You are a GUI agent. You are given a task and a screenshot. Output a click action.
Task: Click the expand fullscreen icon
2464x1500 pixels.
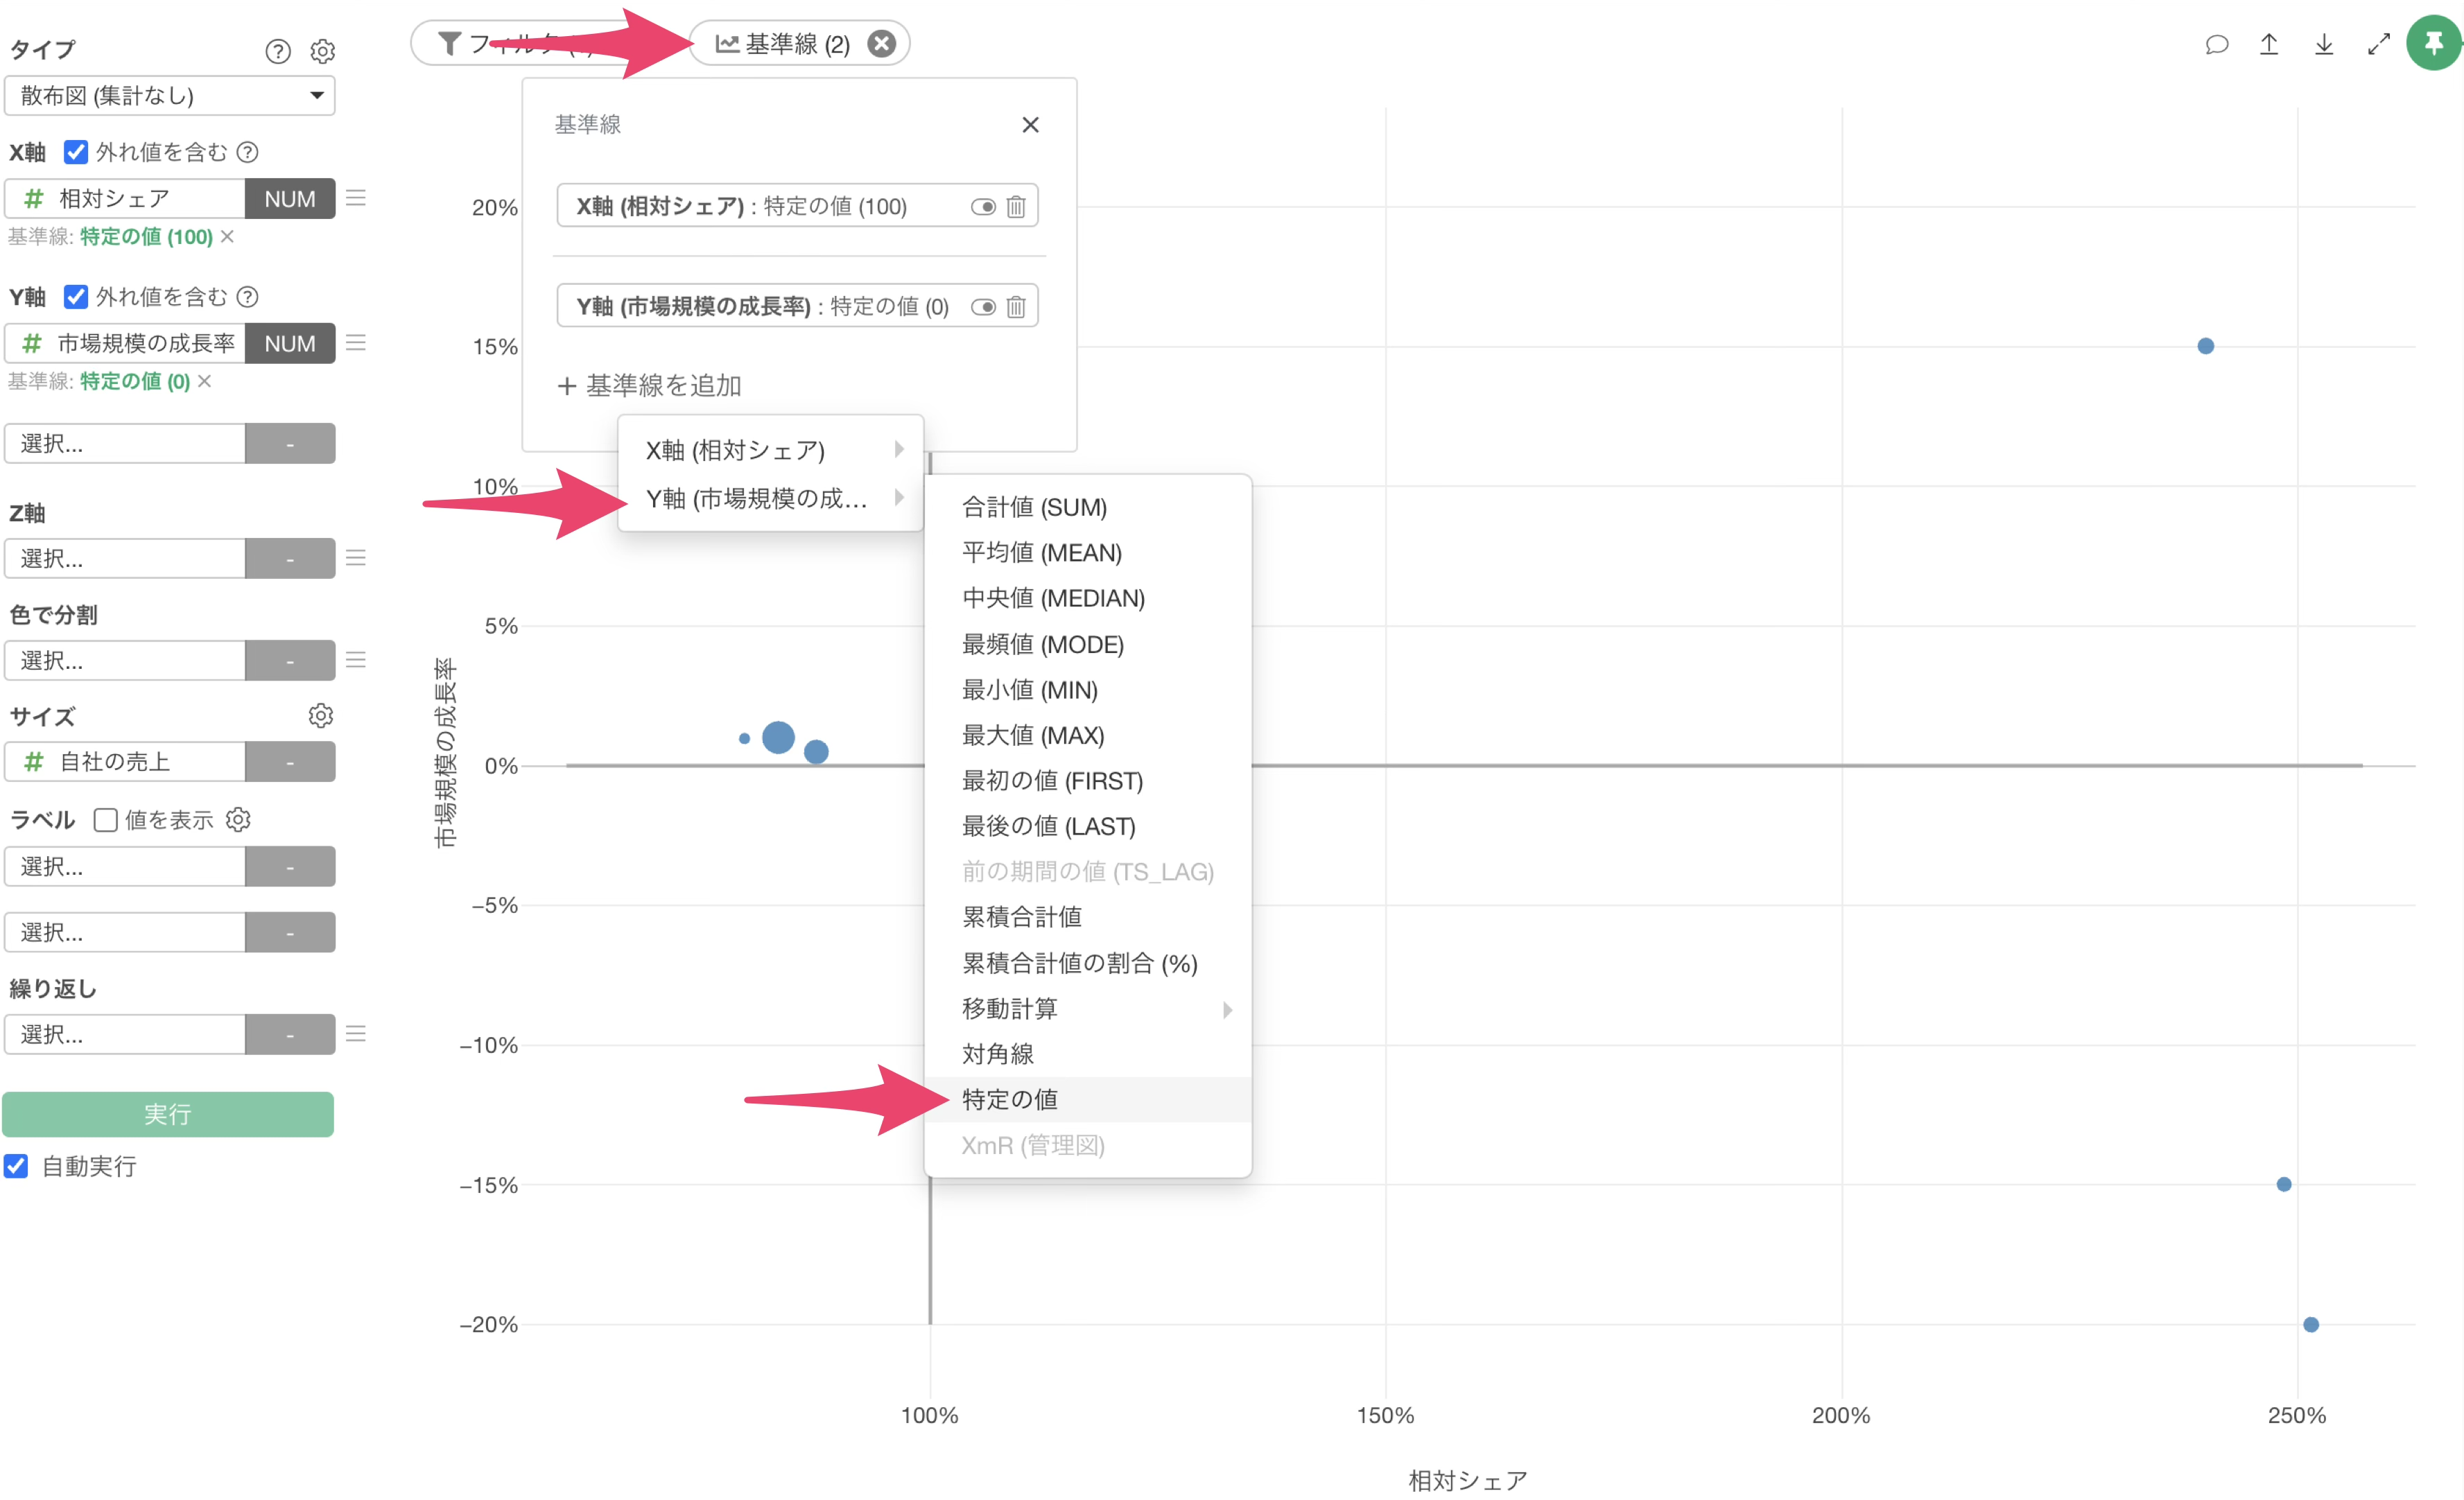pos(2378,44)
